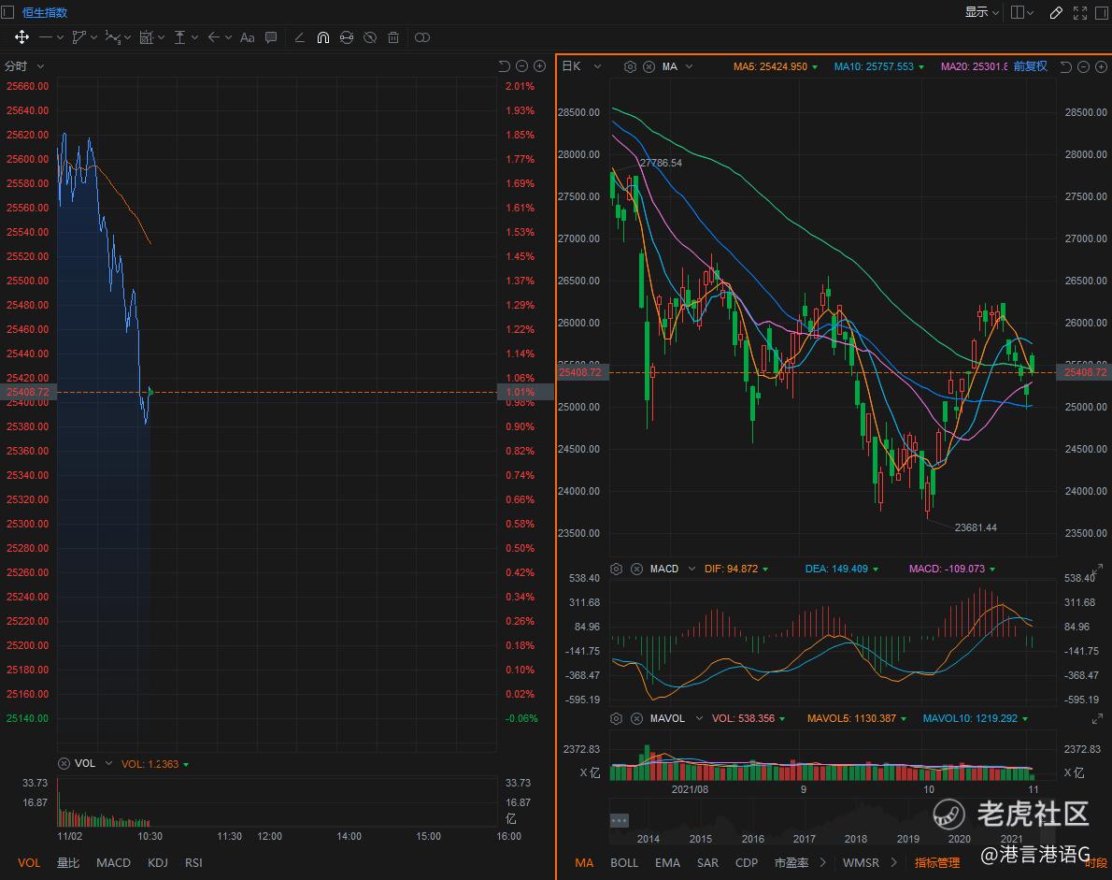
Task: Delete drawings with the trash icon
Action: coord(393,37)
